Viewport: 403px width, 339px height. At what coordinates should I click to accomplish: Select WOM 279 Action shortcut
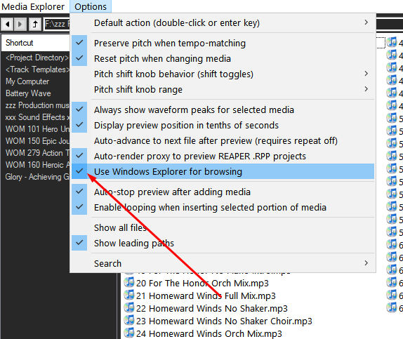pyautogui.click(x=37, y=153)
